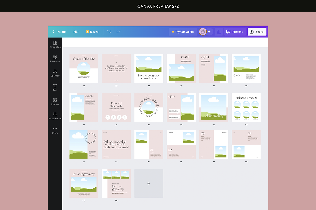Click the user profile avatar
The height and width of the screenshot is (210, 316).
[203, 32]
